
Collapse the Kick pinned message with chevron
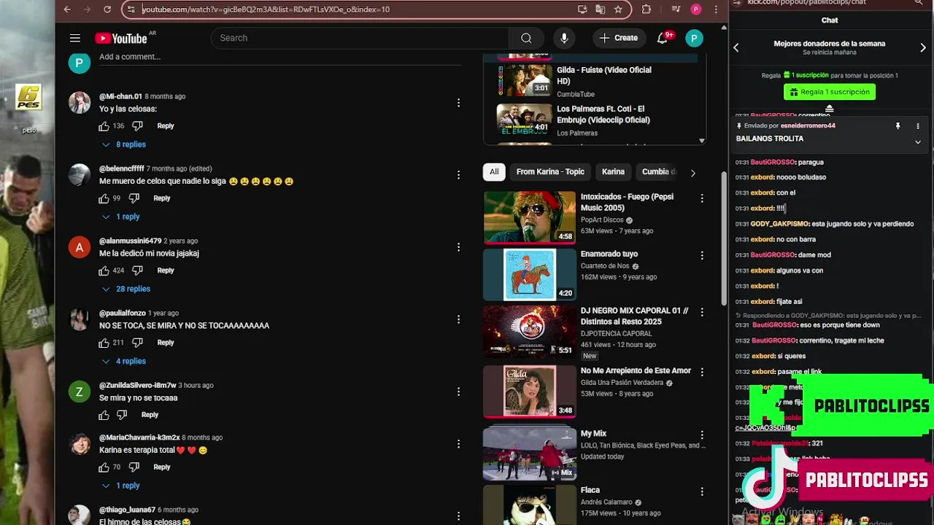pyautogui.click(x=918, y=142)
